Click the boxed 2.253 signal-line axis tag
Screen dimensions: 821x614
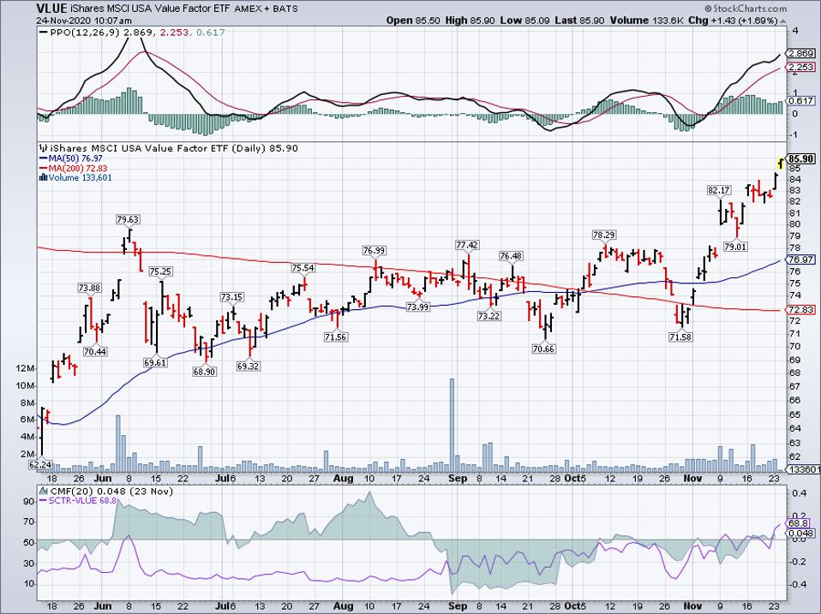pyautogui.click(x=801, y=67)
